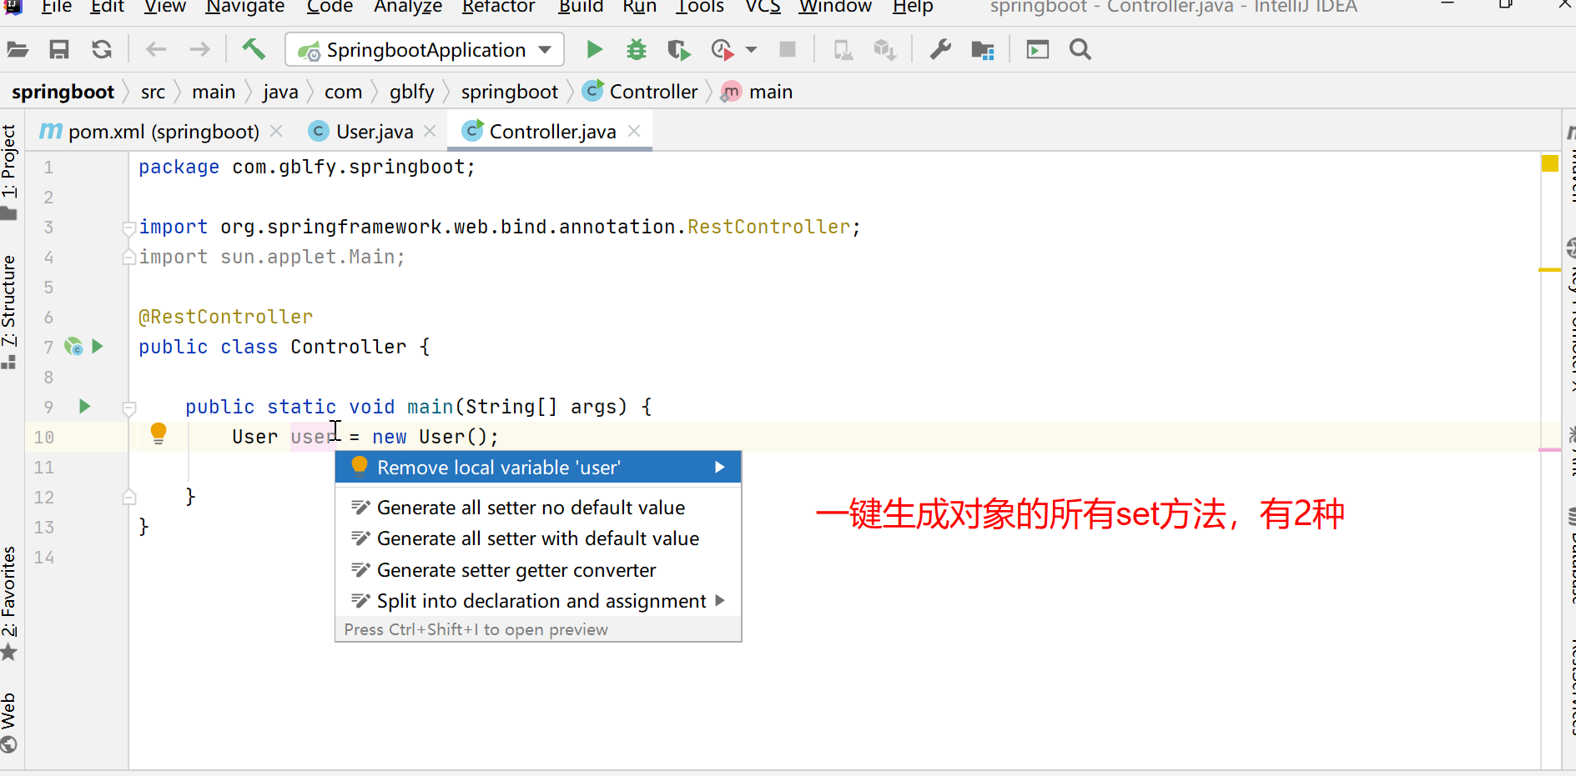The image size is (1576, 776).
Task: Open the File menu
Action: pyautogui.click(x=56, y=7)
